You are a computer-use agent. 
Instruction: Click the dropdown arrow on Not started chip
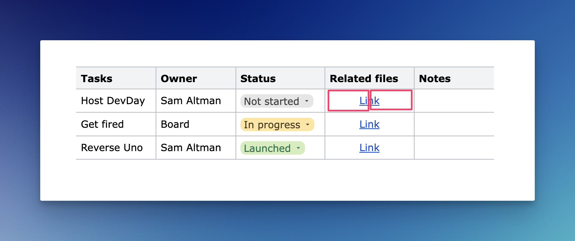(307, 101)
